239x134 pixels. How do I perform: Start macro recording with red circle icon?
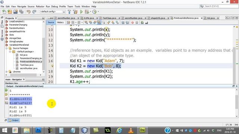(x=133, y=22)
